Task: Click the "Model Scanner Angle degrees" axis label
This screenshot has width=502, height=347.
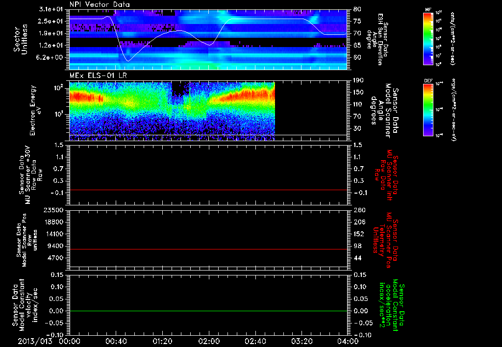Action: (x=383, y=111)
